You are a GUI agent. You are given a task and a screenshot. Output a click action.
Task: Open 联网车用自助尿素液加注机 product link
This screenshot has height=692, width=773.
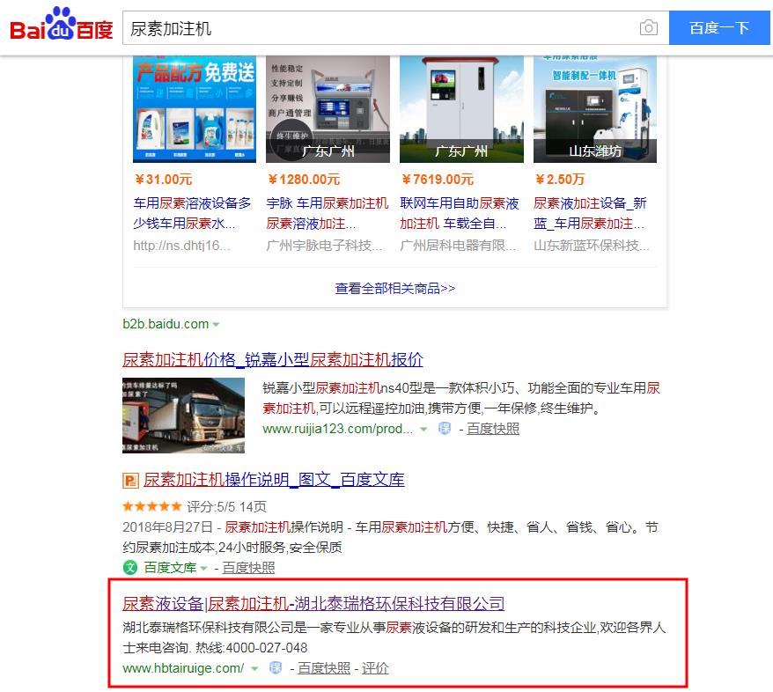point(460,213)
